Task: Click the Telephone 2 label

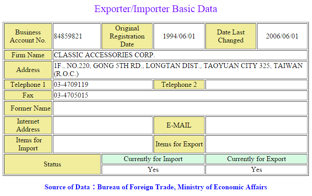Action: click(179, 85)
